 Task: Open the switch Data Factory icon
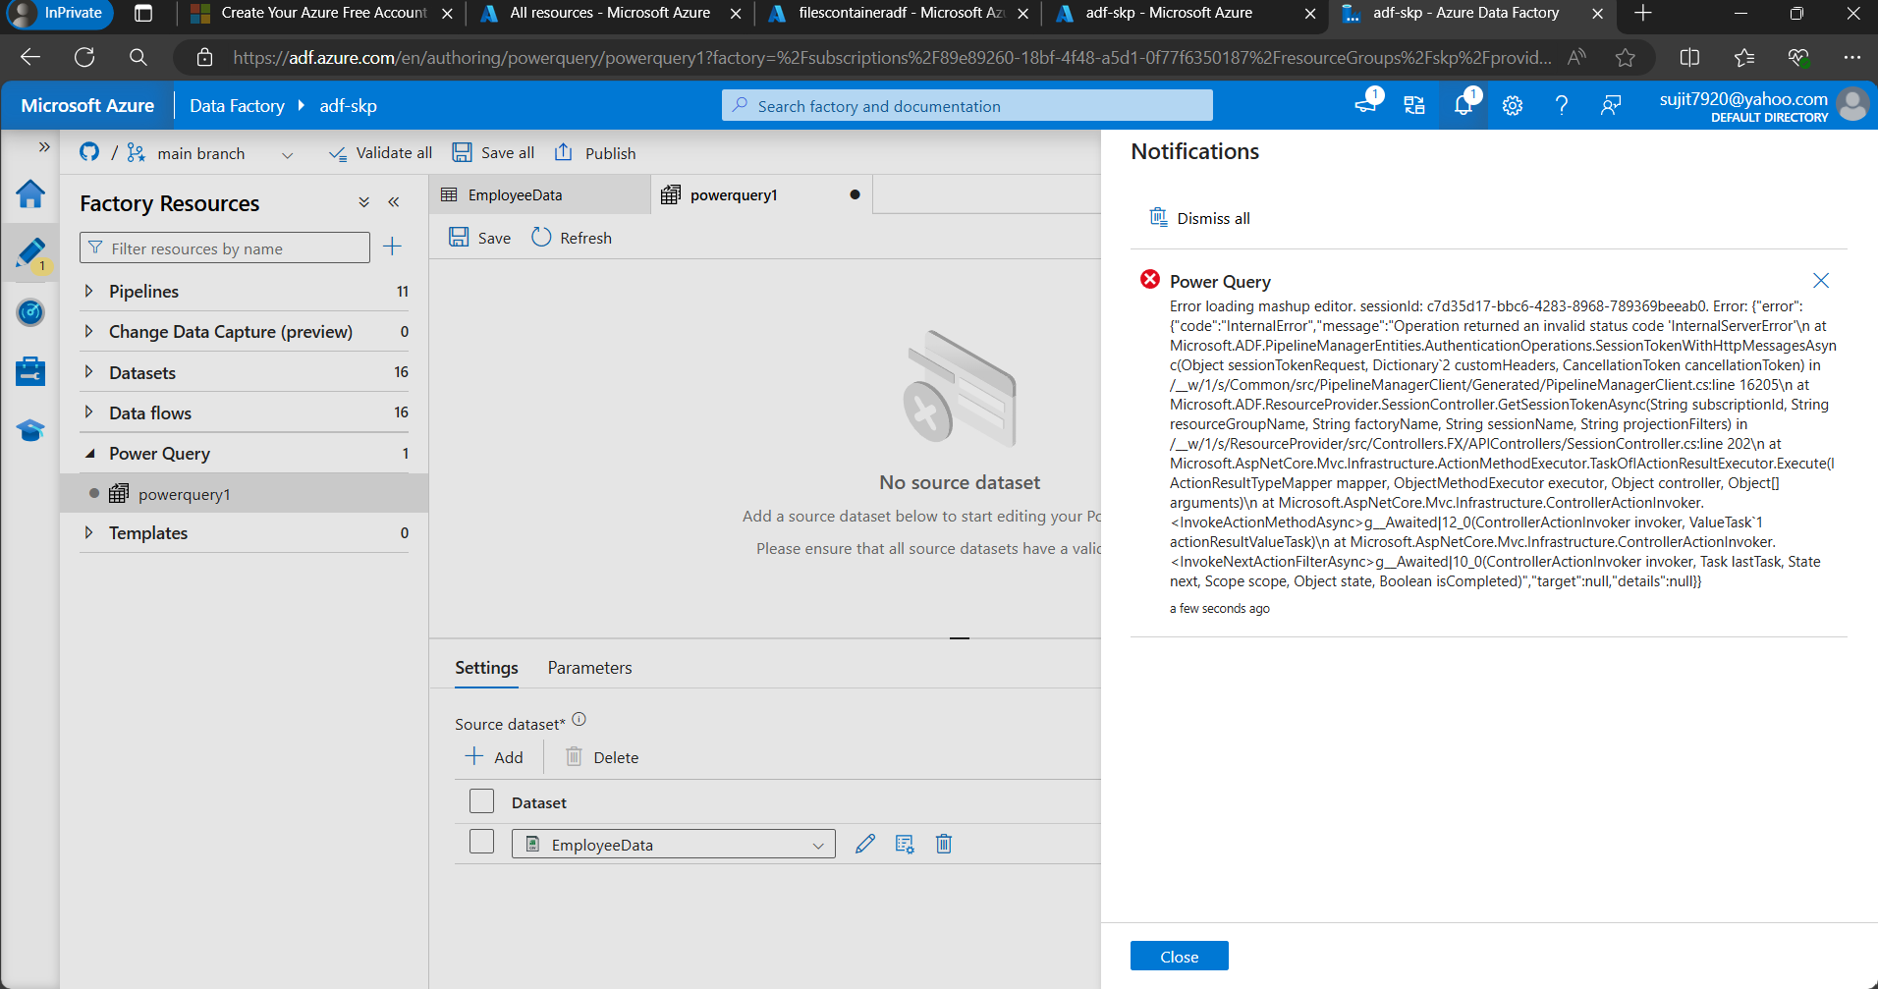1414,105
